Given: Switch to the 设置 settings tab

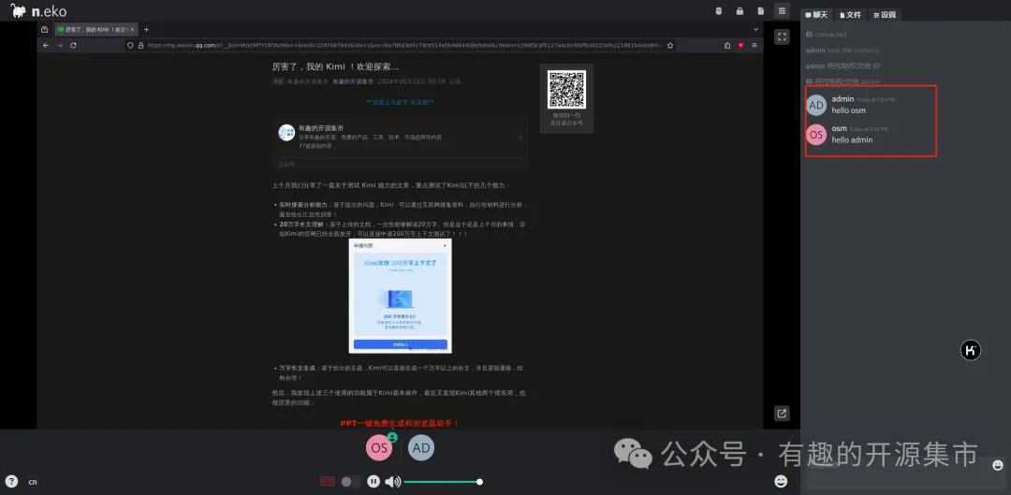Looking at the screenshot, I should [885, 15].
